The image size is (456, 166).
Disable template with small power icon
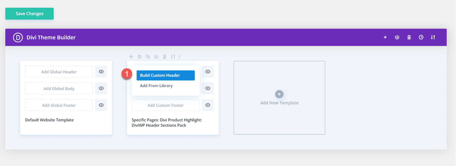pos(156,57)
